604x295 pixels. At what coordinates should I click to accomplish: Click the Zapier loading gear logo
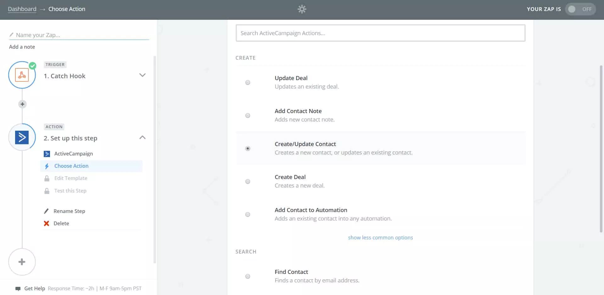pyautogui.click(x=302, y=9)
